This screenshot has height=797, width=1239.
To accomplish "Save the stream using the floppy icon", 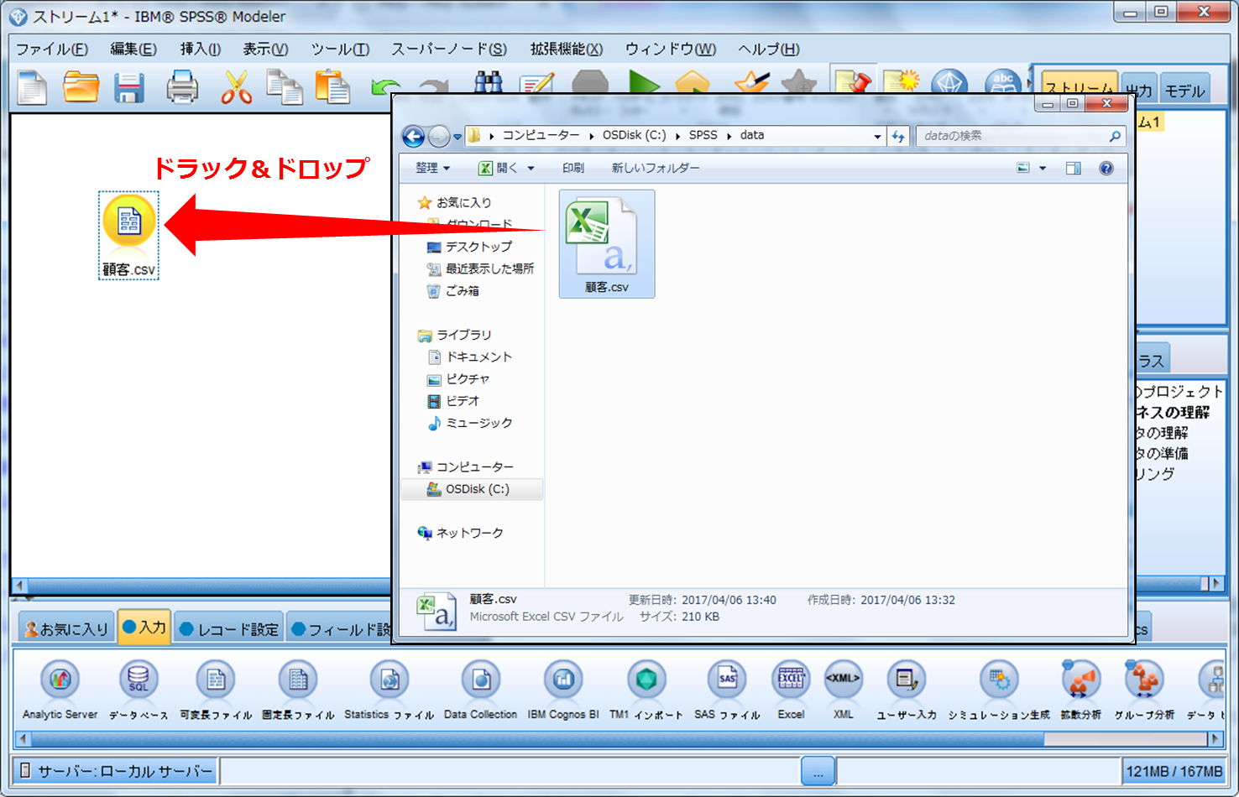I will point(129,87).
